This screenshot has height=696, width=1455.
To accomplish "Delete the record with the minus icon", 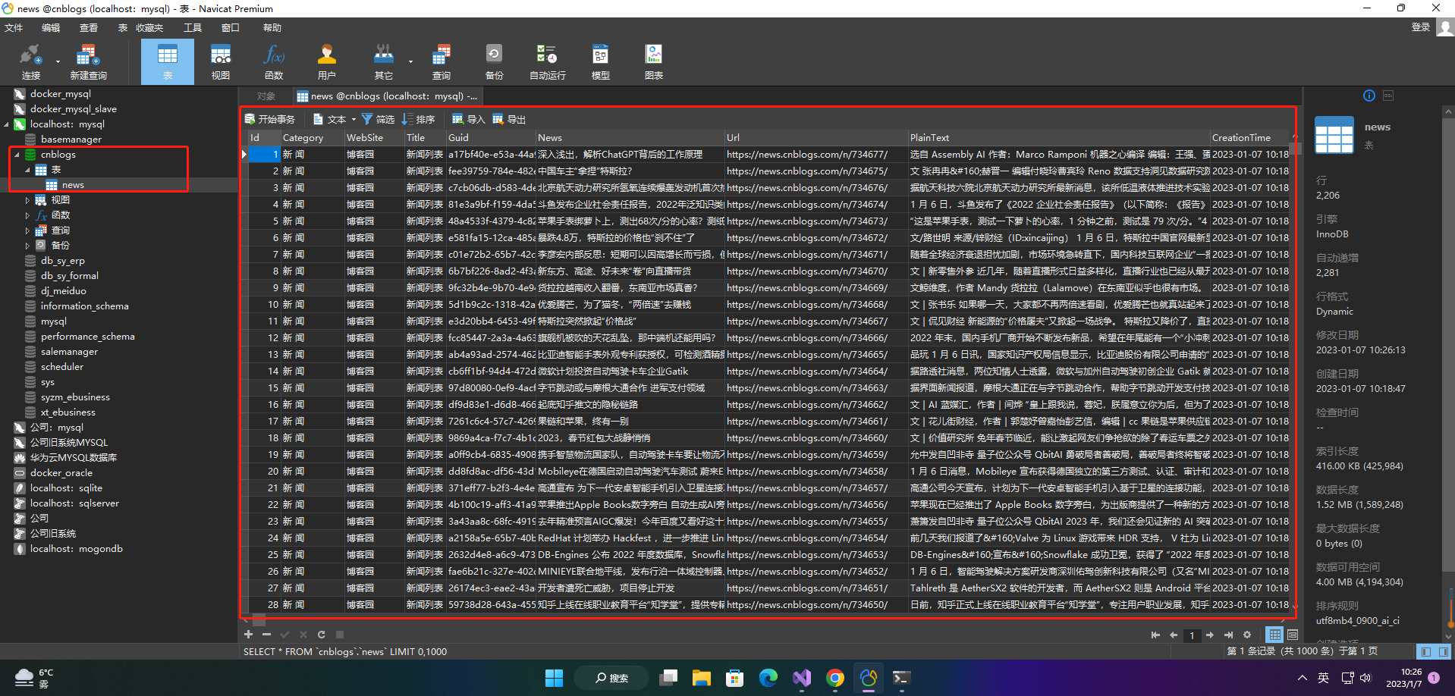I will pyautogui.click(x=266, y=635).
